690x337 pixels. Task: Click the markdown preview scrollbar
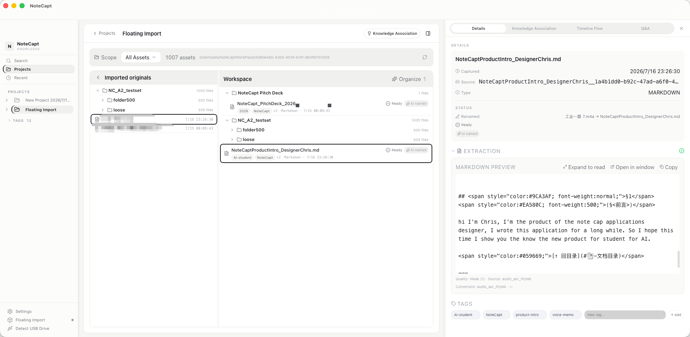coord(679,259)
